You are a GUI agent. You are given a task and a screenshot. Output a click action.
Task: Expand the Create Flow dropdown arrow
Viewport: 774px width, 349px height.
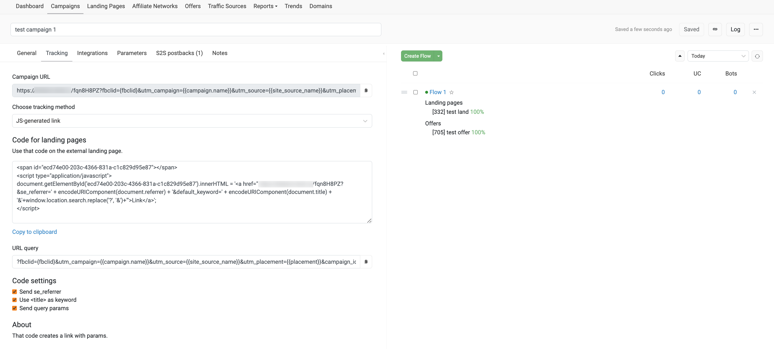(438, 56)
